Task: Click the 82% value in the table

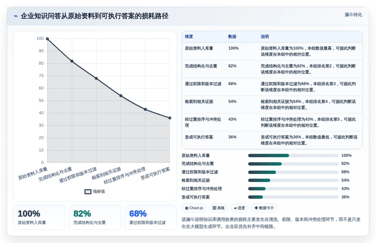Action: tap(232, 66)
